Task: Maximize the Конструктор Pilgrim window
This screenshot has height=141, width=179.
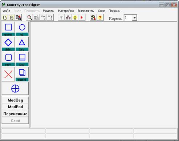Action: [x=168, y=5]
